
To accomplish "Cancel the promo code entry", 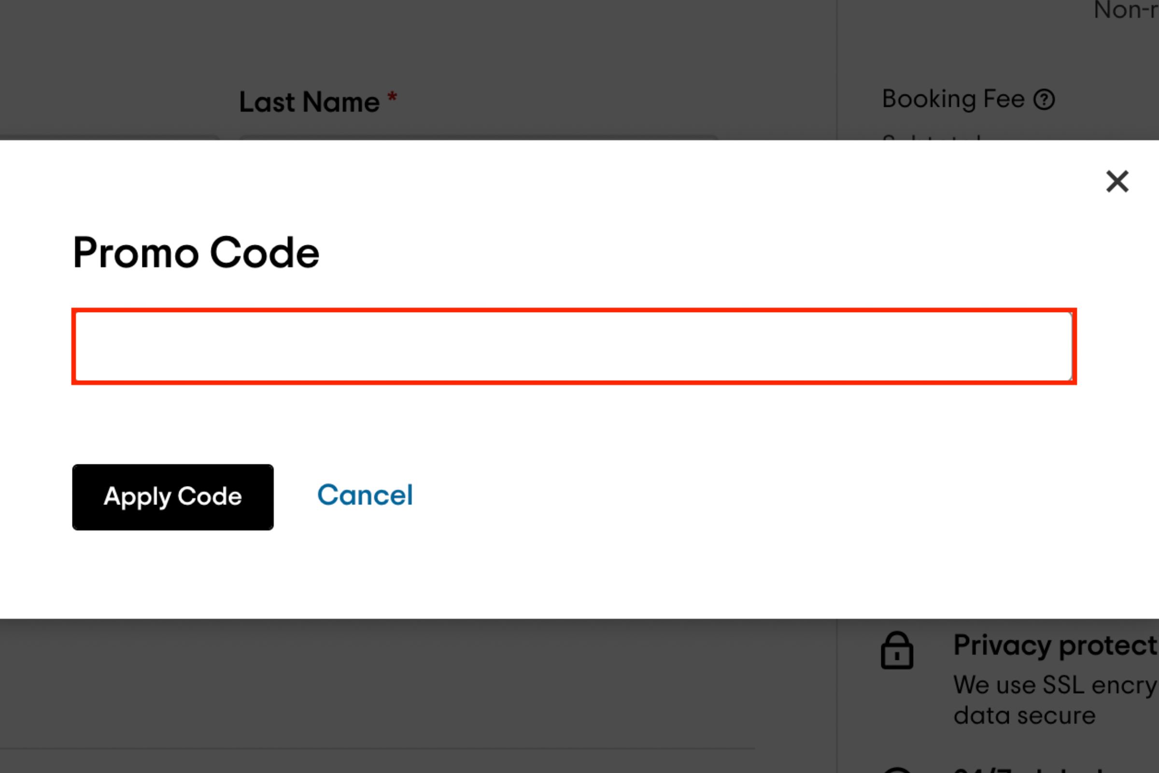I will [365, 496].
